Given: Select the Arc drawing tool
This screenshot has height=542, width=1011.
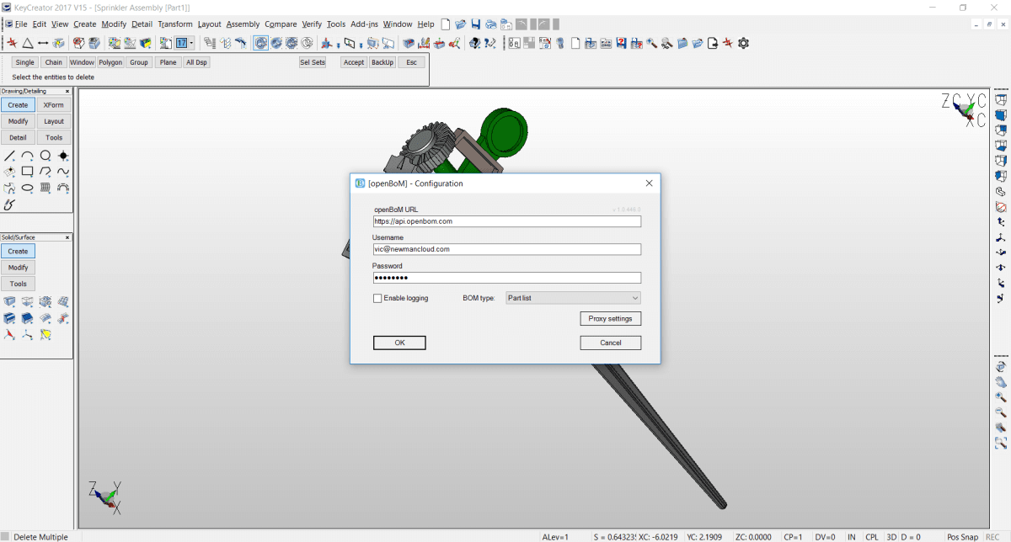Looking at the screenshot, I should pos(28,156).
